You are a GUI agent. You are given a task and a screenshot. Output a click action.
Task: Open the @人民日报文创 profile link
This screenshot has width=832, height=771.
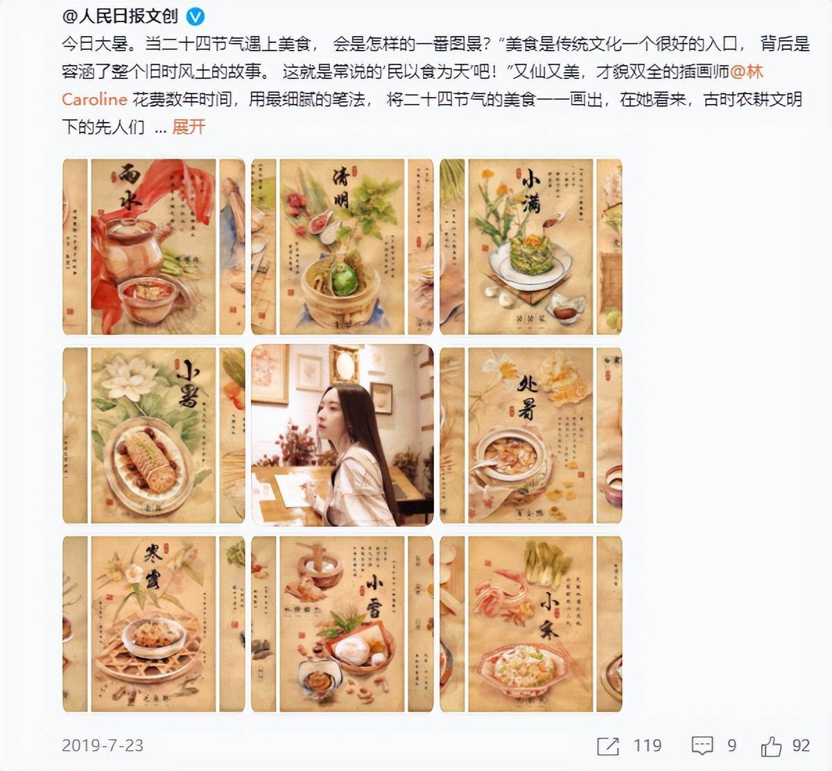click(120, 17)
